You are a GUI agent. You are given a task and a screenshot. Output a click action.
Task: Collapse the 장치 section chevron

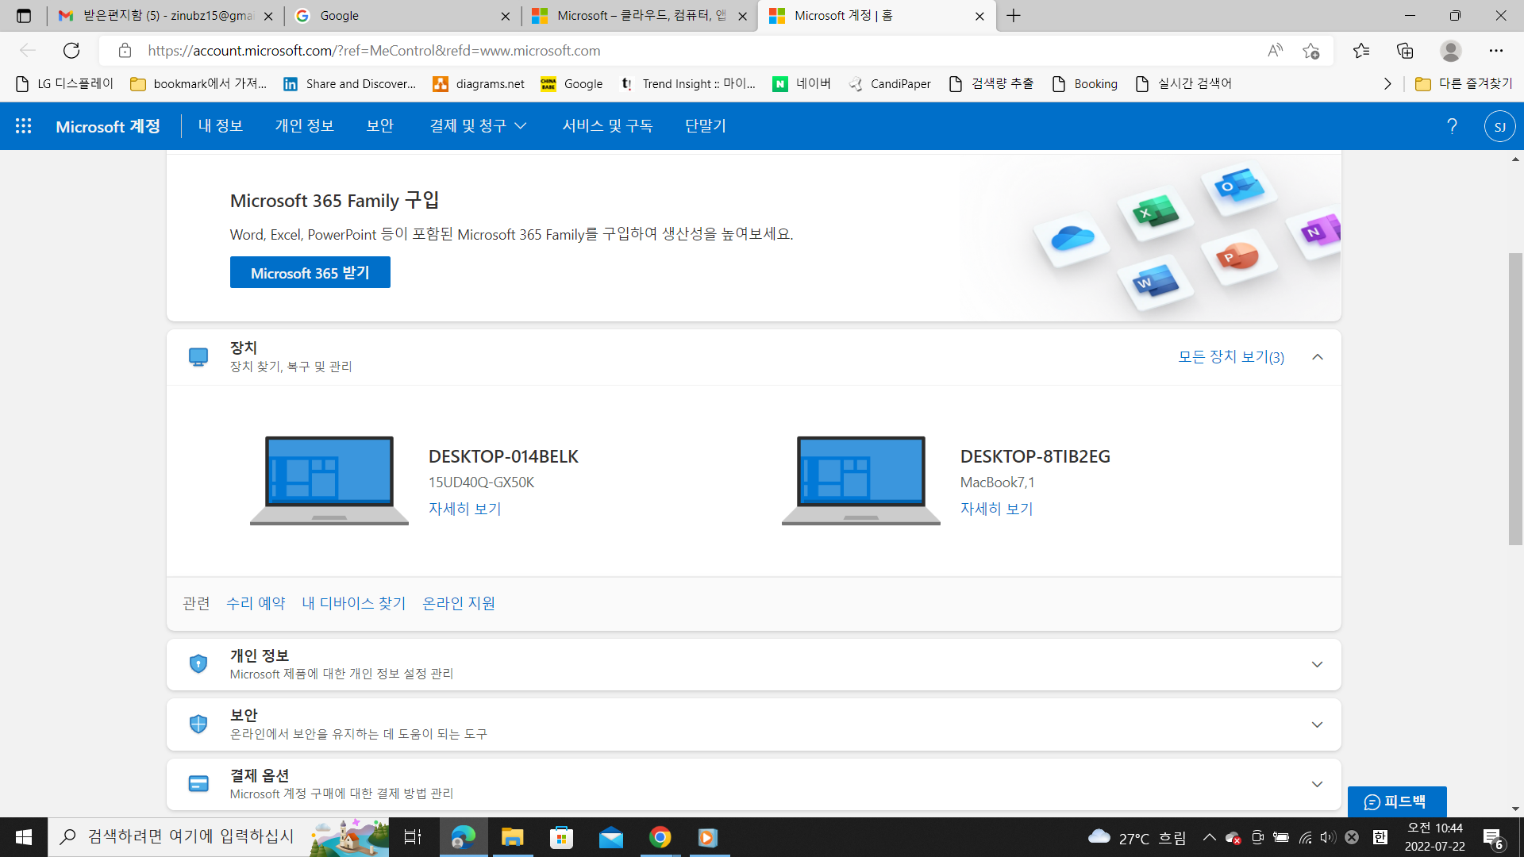click(1318, 357)
